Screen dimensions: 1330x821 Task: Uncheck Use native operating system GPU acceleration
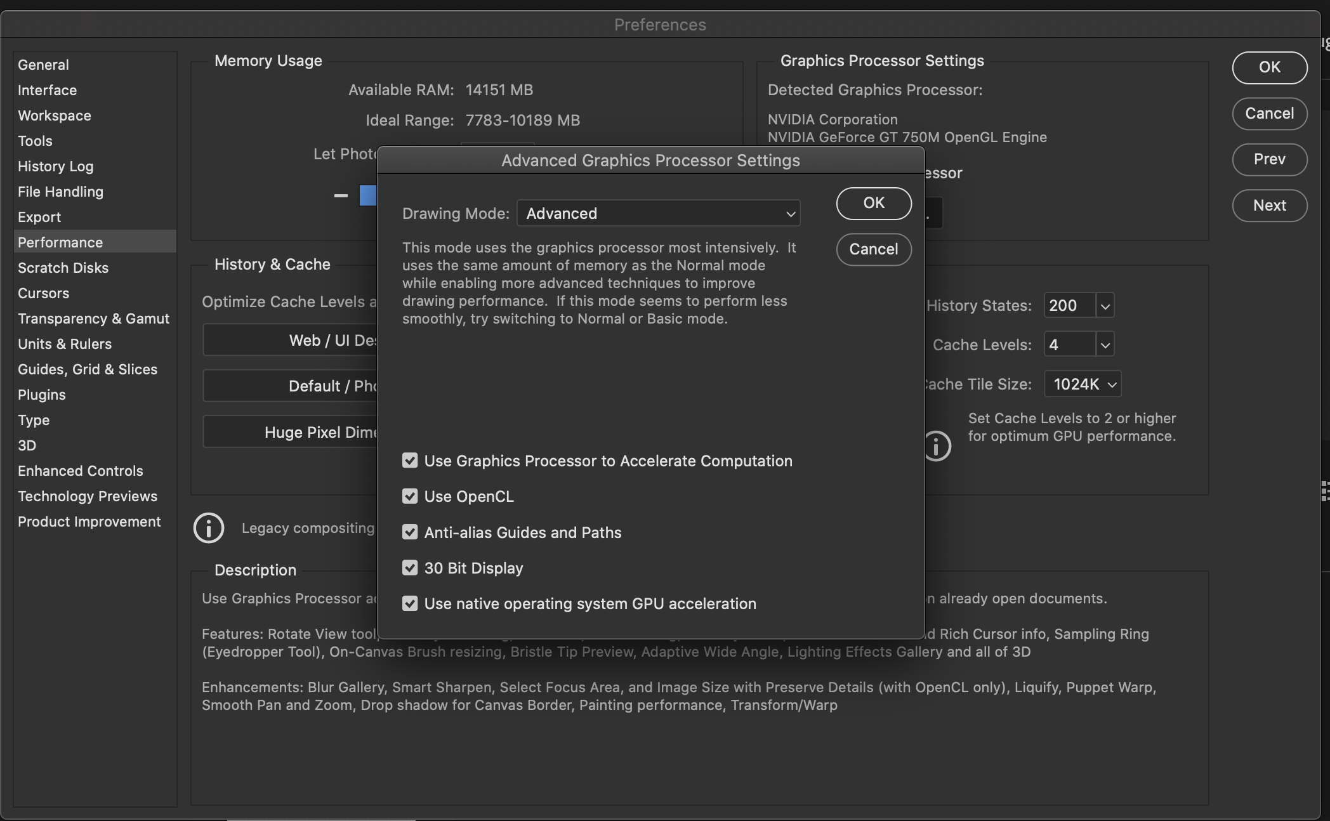(x=410, y=603)
